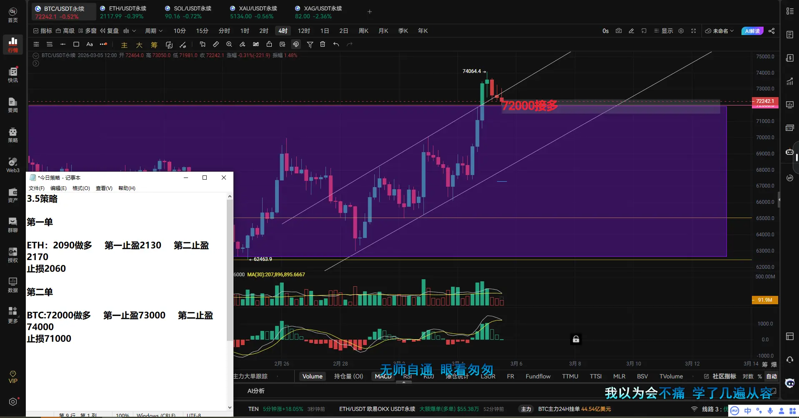
Task: Open the VIP sidebar icon
Action: tap(13, 377)
